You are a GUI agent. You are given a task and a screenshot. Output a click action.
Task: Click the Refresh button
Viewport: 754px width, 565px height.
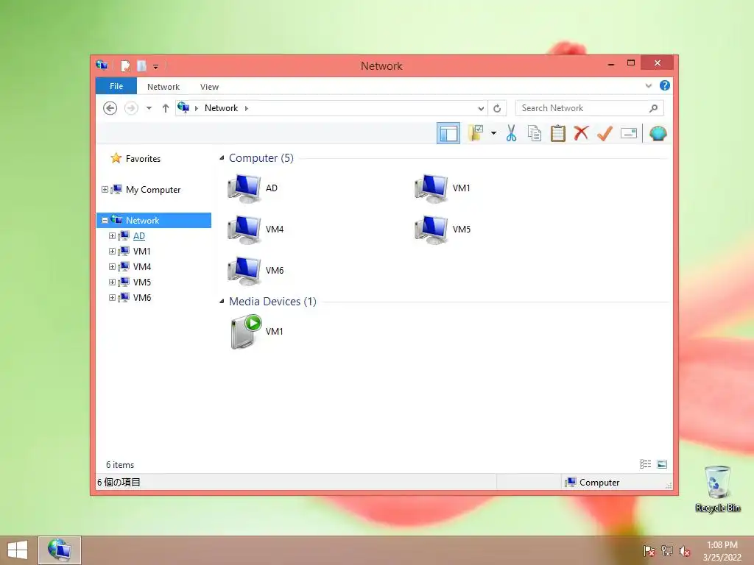pyautogui.click(x=497, y=108)
